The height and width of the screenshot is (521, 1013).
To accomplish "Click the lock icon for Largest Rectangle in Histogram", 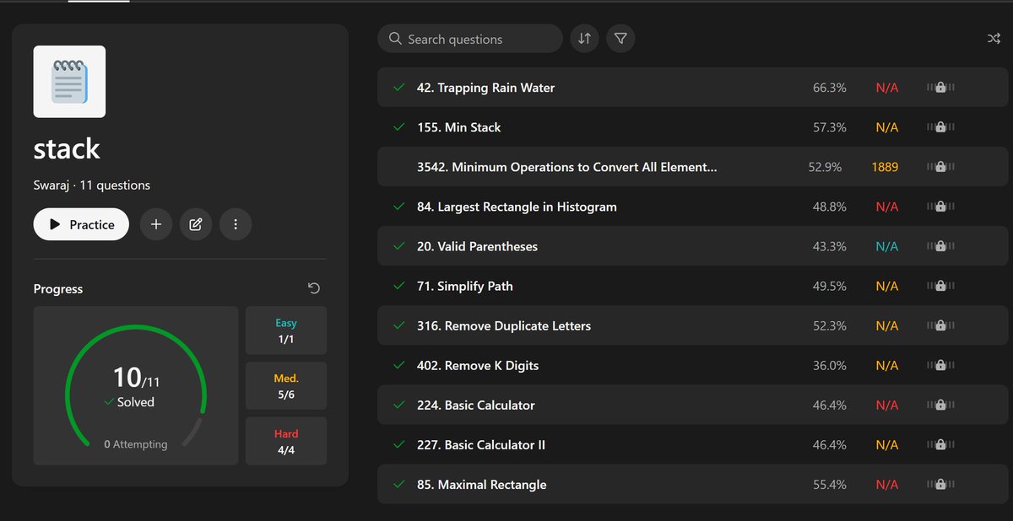I will coord(940,206).
